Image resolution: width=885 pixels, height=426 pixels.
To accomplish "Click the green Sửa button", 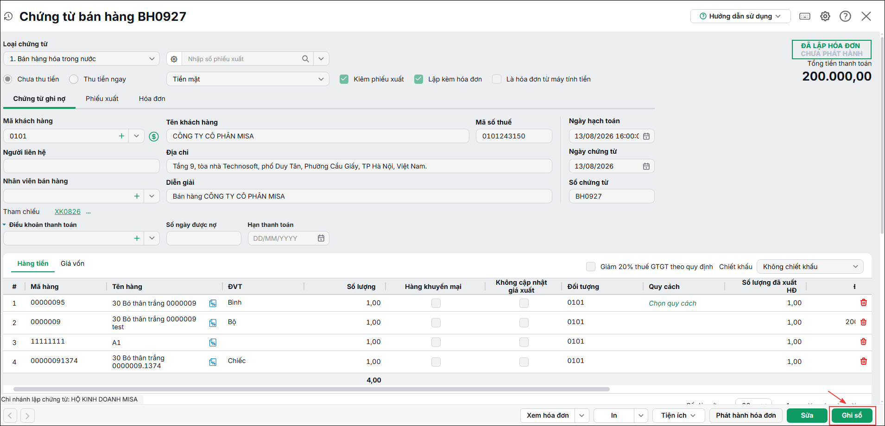I will click(x=807, y=415).
